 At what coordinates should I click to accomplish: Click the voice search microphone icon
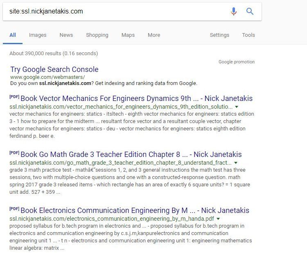click(233, 11)
